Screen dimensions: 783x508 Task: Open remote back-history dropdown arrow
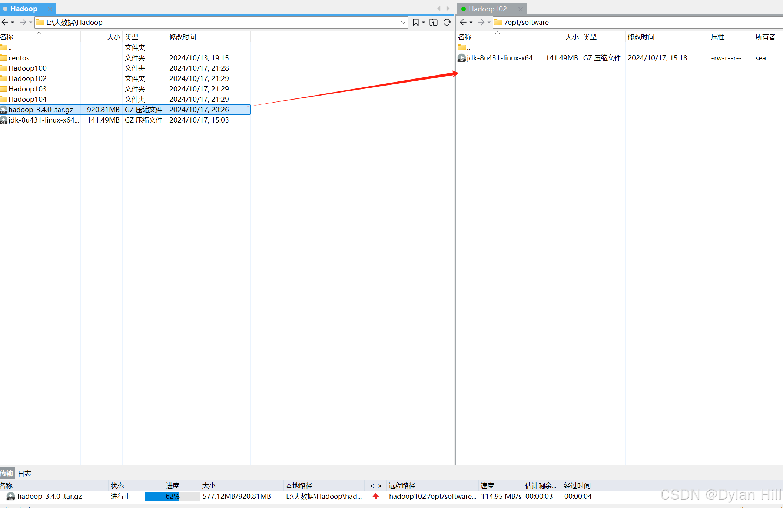(471, 22)
